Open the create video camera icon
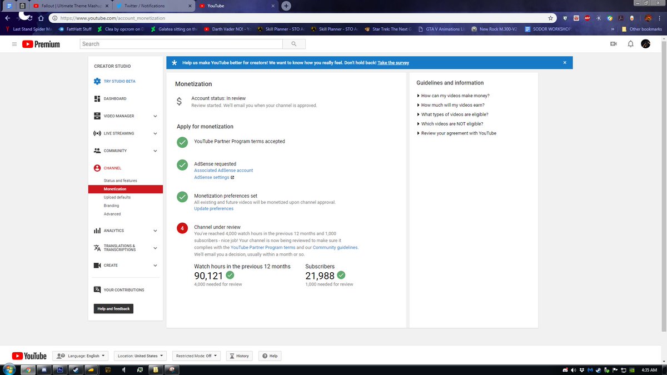This screenshot has width=667, height=375. click(614, 44)
